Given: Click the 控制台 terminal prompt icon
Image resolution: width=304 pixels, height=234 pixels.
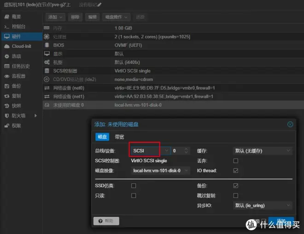Looking at the screenshot, I should 7,27.
